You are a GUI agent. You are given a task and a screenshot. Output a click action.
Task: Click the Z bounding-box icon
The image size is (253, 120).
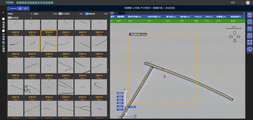coord(250,42)
